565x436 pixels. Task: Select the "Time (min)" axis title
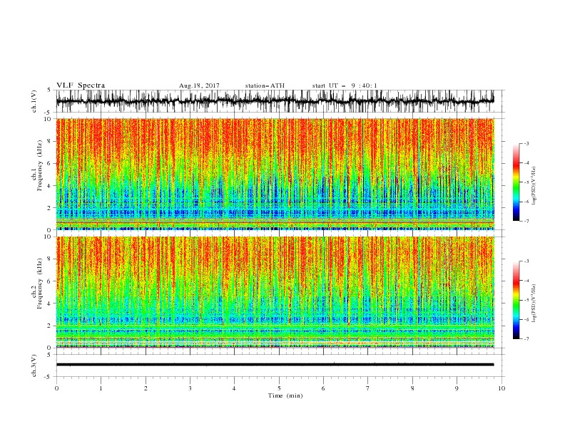coord(285,395)
